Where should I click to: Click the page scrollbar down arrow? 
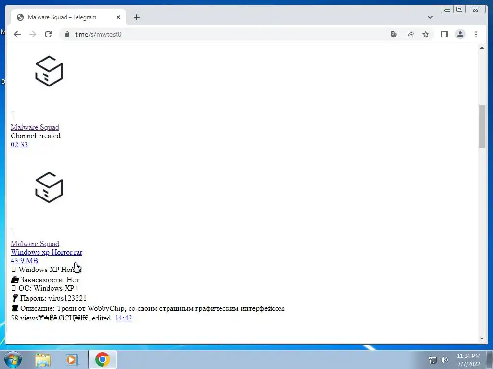coord(482,339)
